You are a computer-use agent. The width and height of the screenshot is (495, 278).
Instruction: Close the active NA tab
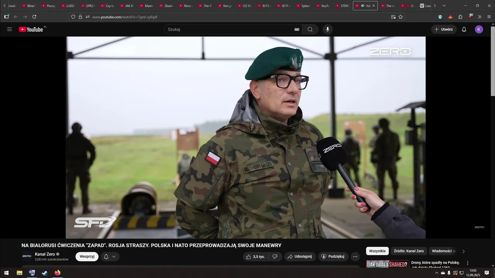pyautogui.click(x=374, y=6)
